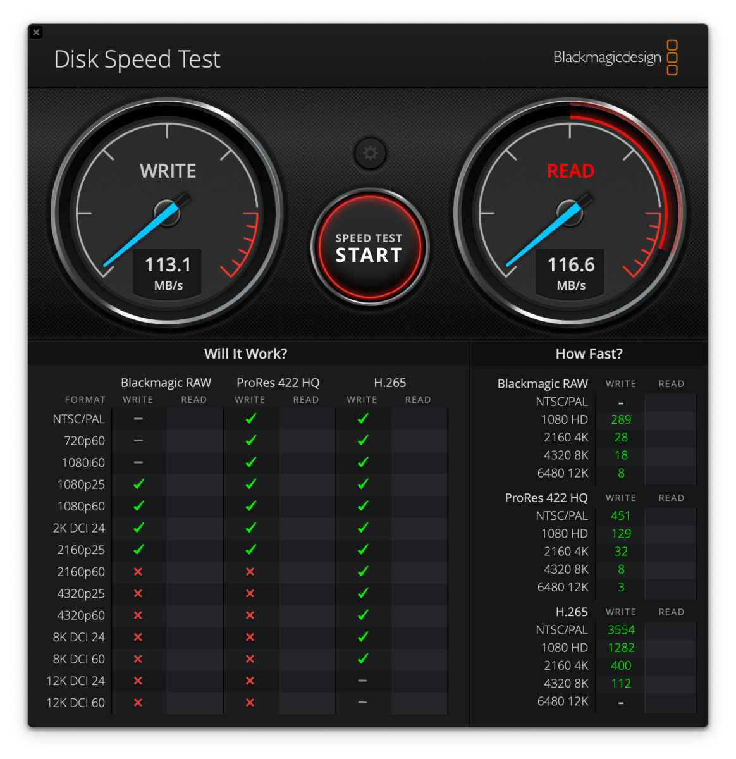Click H.265 write checkmark for 720p60
The width and height of the screenshot is (736, 759).
363,440
